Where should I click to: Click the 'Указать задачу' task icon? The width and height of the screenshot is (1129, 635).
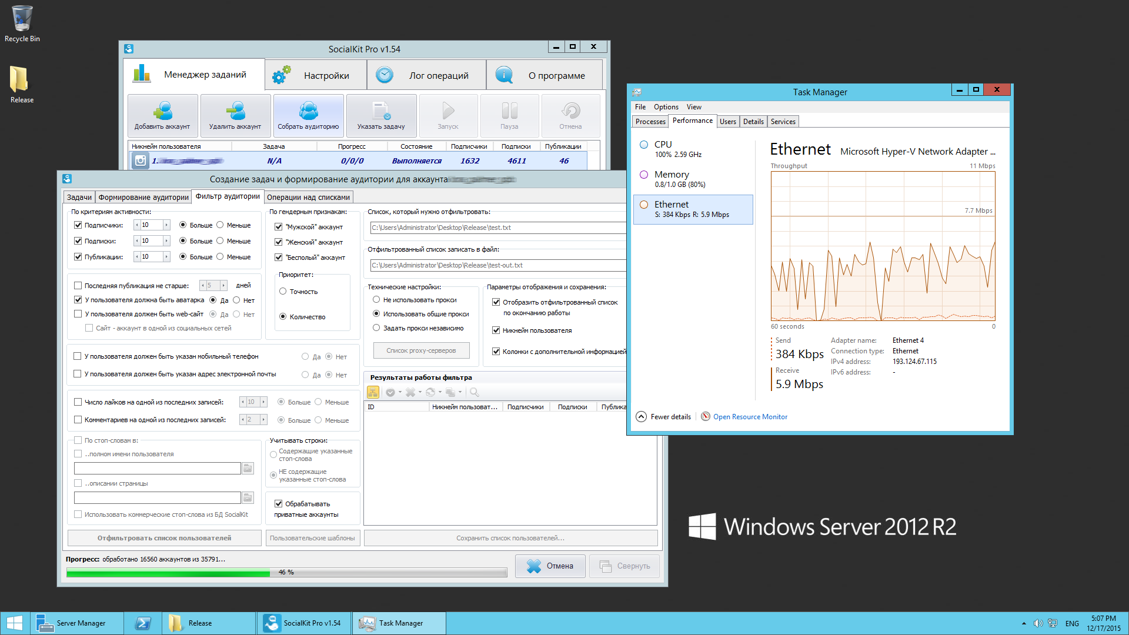click(381, 111)
